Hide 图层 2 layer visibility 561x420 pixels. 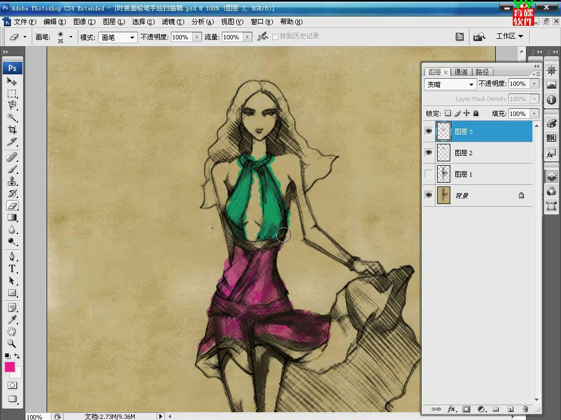coord(428,153)
